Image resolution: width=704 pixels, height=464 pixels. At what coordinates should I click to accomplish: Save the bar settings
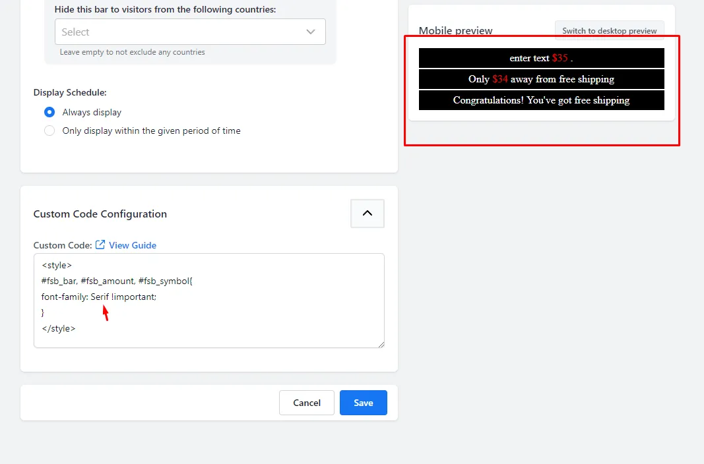click(x=364, y=403)
